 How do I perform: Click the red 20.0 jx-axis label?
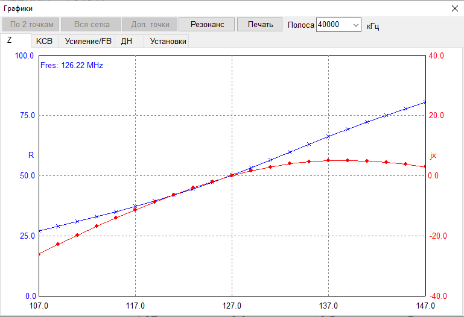[436, 115]
